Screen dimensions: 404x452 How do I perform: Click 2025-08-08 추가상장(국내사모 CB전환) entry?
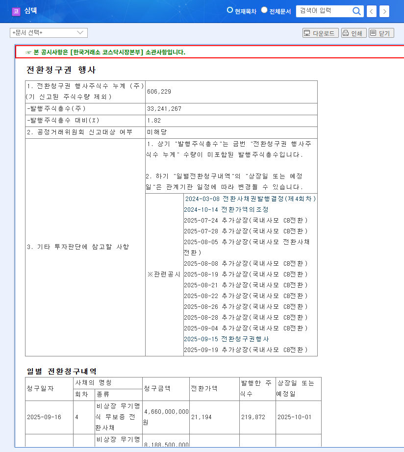click(246, 263)
